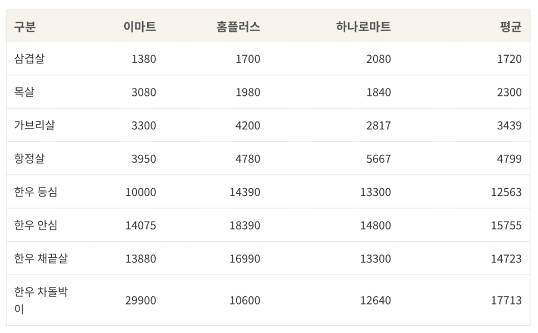Click the 이마트 column header

[x=139, y=26]
